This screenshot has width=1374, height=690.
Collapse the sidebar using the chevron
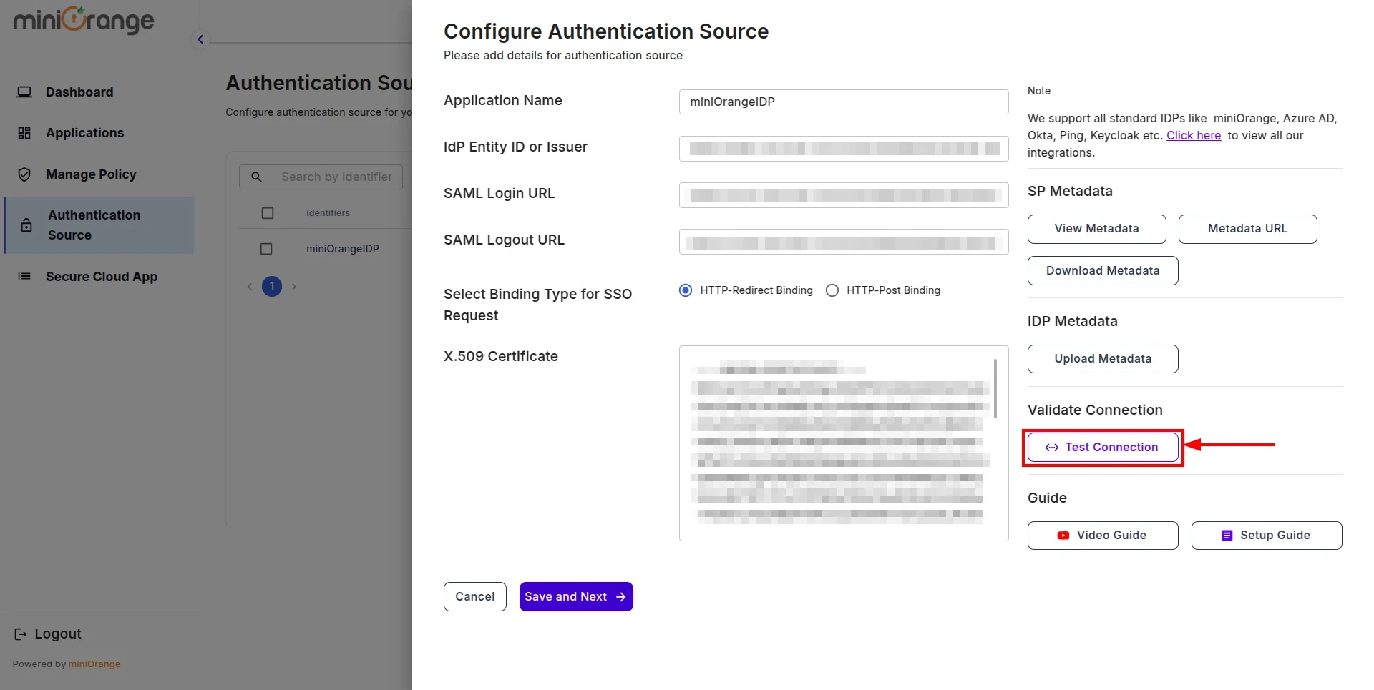click(200, 39)
